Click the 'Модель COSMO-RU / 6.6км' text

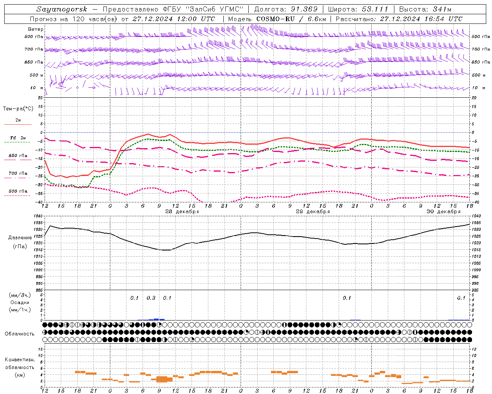click(x=277, y=19)
